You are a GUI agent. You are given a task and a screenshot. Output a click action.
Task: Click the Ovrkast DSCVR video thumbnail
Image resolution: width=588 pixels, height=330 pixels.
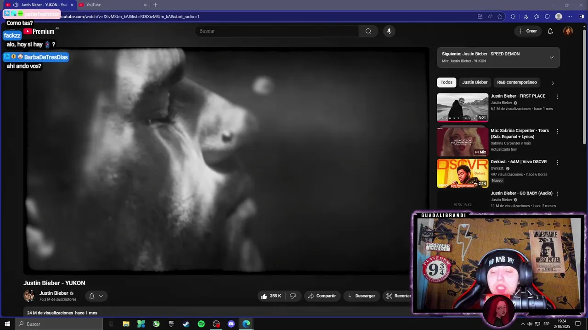[463, 173]
